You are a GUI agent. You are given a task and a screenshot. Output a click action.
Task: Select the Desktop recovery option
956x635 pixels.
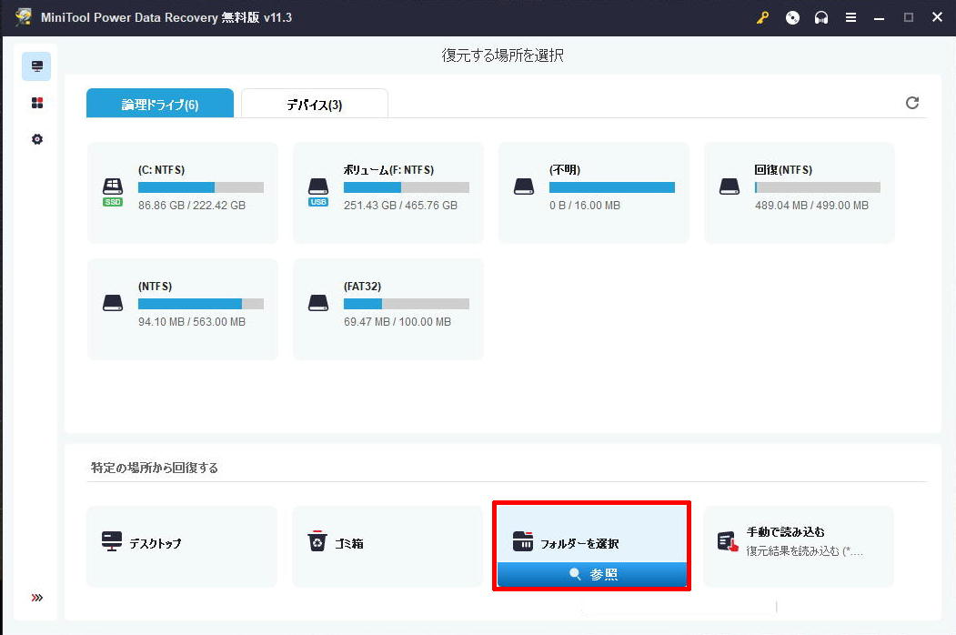[182, 546]
